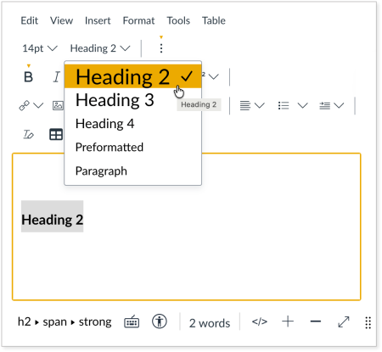Open the accessibility checker icon
This screenshot has height=352, width=382.
pos(160,321)
